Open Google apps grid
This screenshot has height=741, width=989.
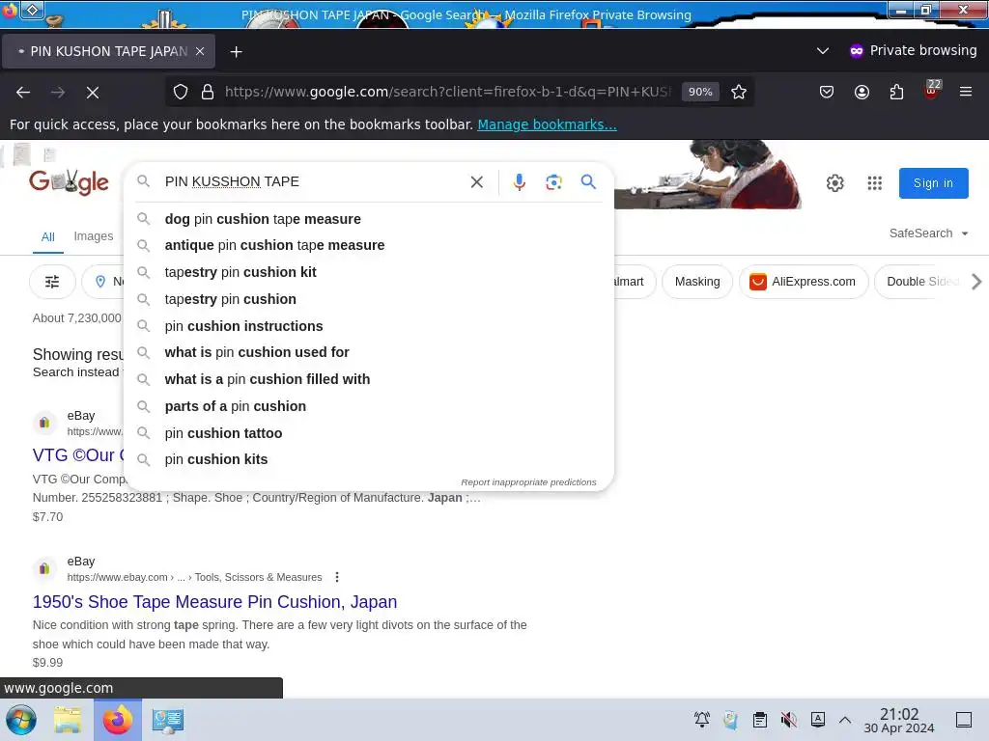(x=874, y=182)
